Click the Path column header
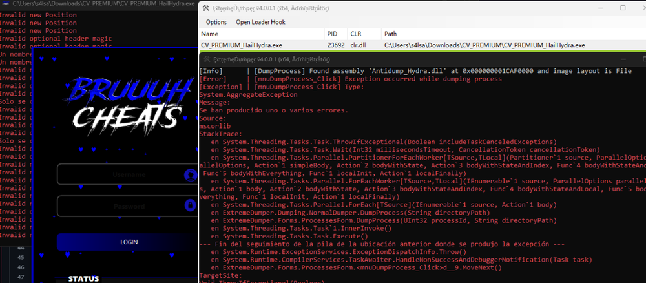Screen dimensions: 646x283 point(391,34)
